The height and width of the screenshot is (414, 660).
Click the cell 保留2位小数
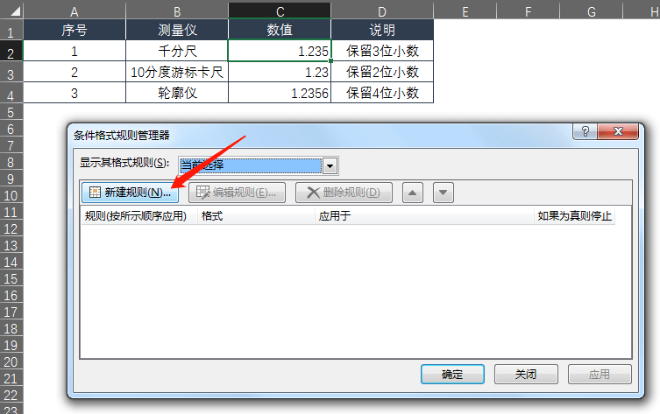coord(382,72)
